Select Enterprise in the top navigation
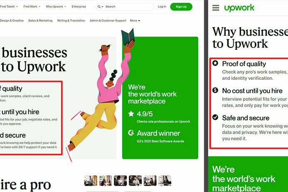The width and height of the screenshot is (288, 192). pos(79,7)
